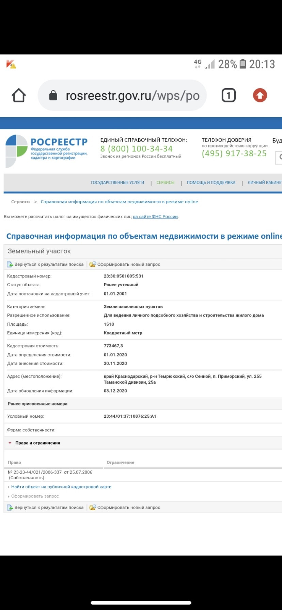Open the Помощь и поддержка menu
Image resolution: width=282 pixels, height=610 pixels.
tap(211, 182)
